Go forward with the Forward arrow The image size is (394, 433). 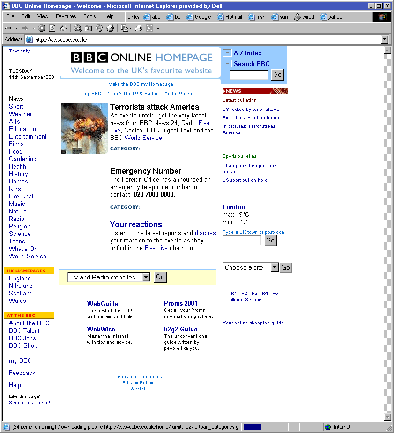(25, 28)
